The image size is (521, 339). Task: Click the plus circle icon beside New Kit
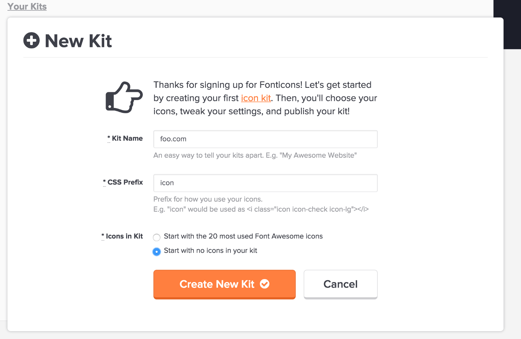(x=32, y=41)
